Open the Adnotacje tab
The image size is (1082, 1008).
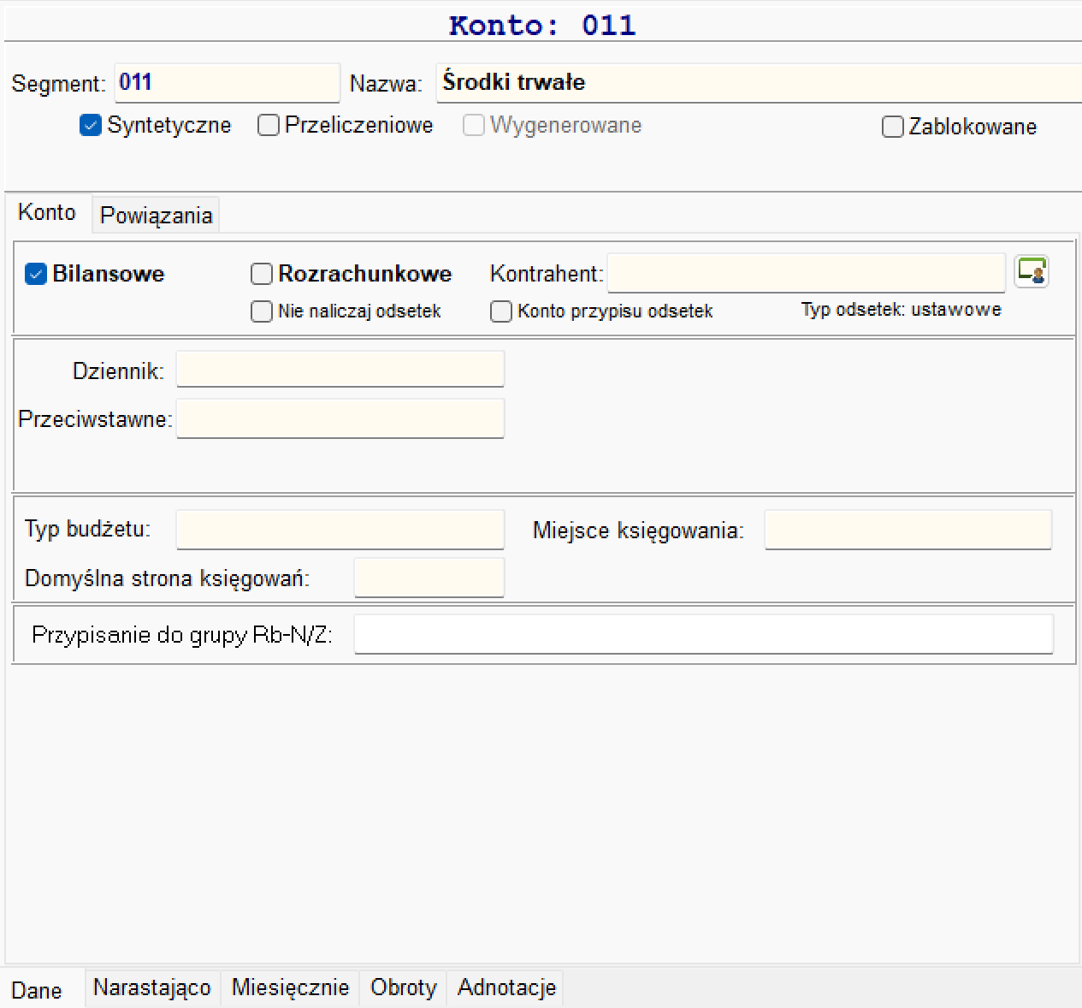tap(506, 987)
